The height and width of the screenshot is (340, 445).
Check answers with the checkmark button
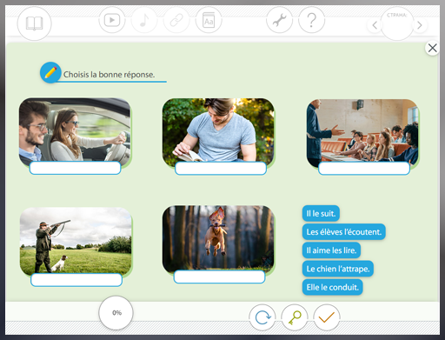point(327,317)
